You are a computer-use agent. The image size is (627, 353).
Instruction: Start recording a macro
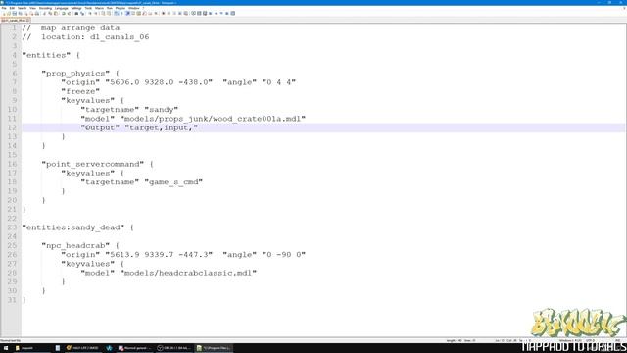pos(164,13)
